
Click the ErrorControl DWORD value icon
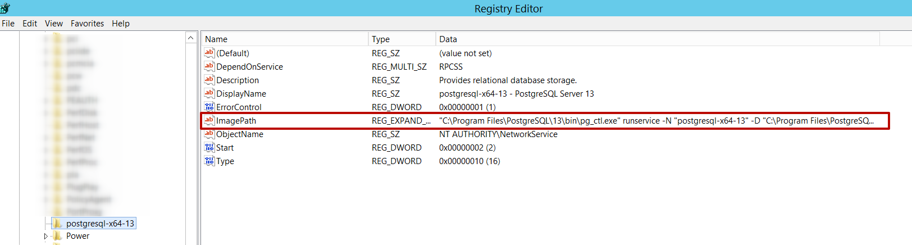209,107
